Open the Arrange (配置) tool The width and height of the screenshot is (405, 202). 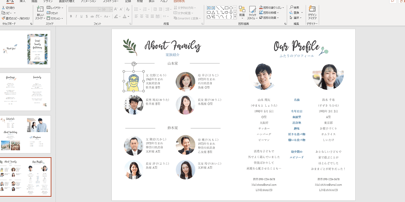pyautogui.click(x=242, y=12)
